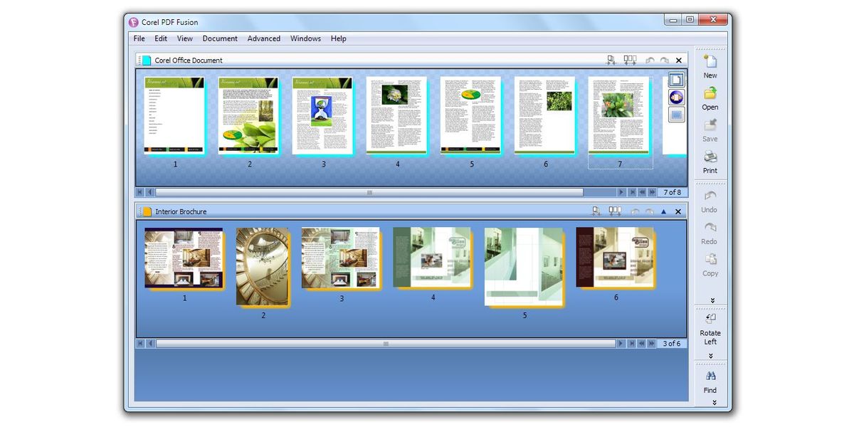Close the Corel Office Document panel

[678, 60]
